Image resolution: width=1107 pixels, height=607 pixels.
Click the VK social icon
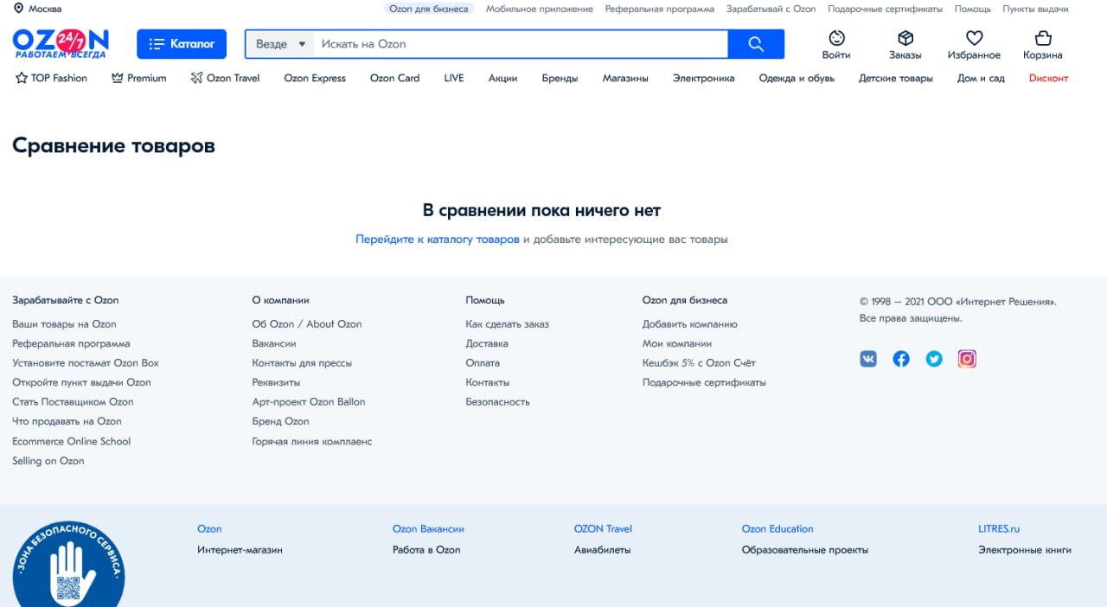[x=868, y=359]
